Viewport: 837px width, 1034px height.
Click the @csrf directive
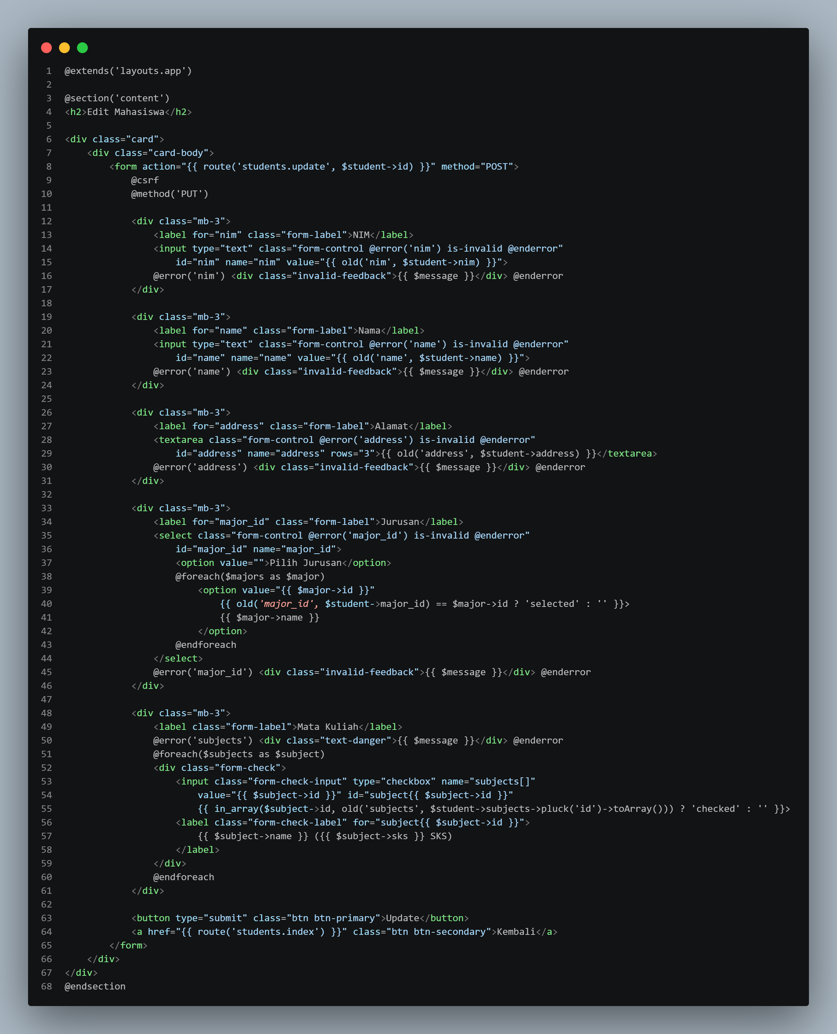point(145,180)
